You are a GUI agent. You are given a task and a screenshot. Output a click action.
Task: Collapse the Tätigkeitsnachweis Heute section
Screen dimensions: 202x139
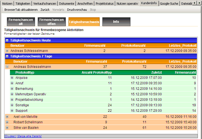click(x=7, y=40)
